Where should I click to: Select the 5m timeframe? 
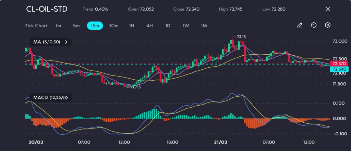(76, 26)
